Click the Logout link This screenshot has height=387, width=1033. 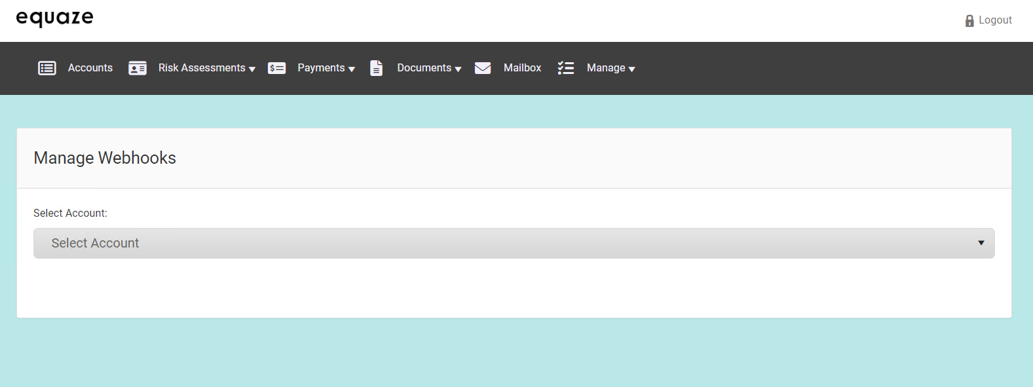click(x=995, y=20)
